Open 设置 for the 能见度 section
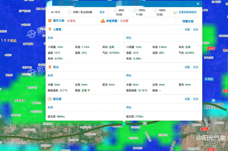228x151 pixels. coord(187,99)
